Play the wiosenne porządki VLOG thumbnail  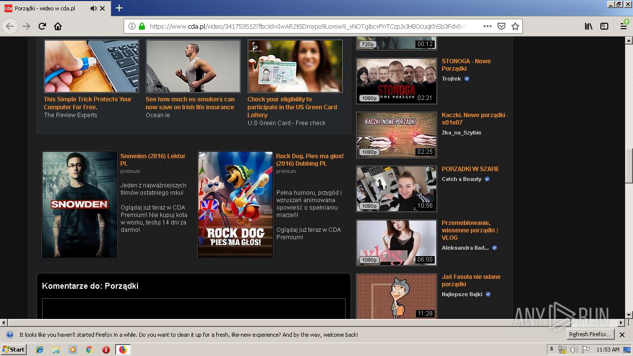[397, 243]
